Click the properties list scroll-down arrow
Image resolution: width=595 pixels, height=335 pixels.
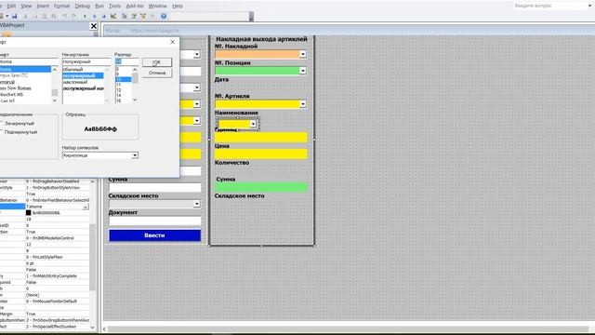pyautogui.click(x=92, y=327)
